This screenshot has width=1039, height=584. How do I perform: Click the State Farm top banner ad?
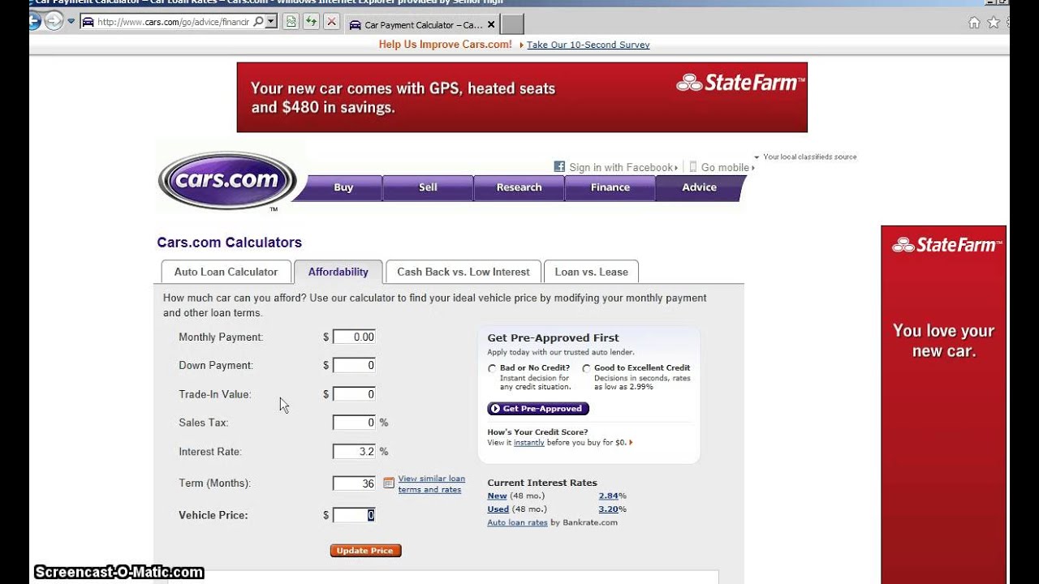(x=522, y=97)
